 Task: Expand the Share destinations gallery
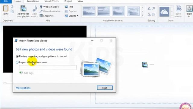point(172,16)
